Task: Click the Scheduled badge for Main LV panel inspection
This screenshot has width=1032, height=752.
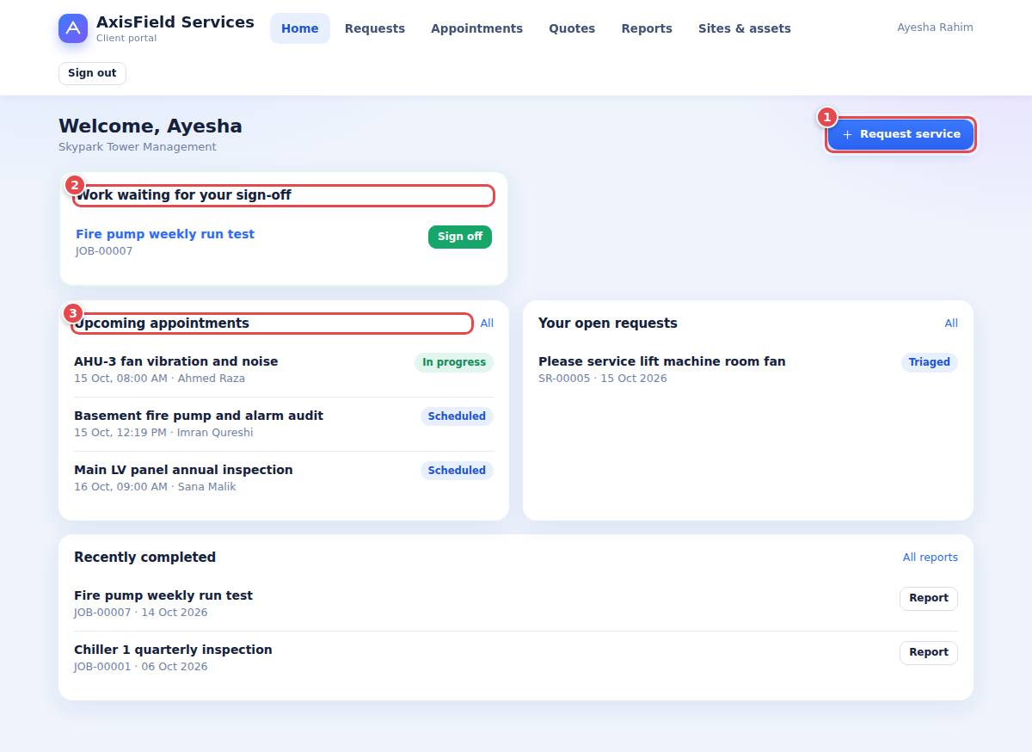Action: pyautogui.click(x=457, y=471)
